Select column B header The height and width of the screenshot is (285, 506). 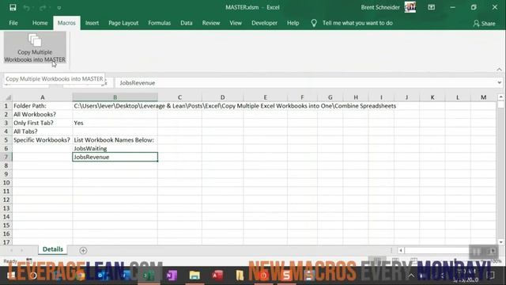[x=115, y=97]
